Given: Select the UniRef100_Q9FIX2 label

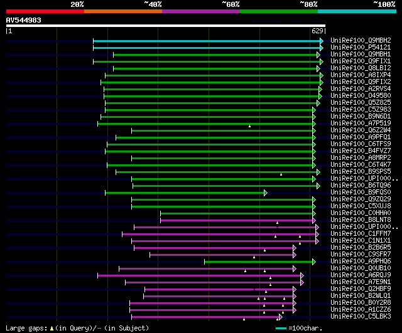Looking at the screenshot, I should click(361, 82).
